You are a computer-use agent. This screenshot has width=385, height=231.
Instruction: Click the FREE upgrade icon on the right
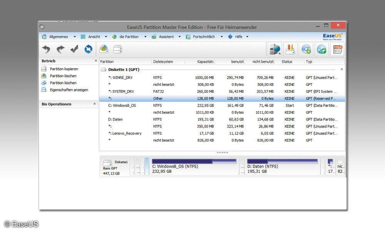pyautogui.click(x=337, y=49)
